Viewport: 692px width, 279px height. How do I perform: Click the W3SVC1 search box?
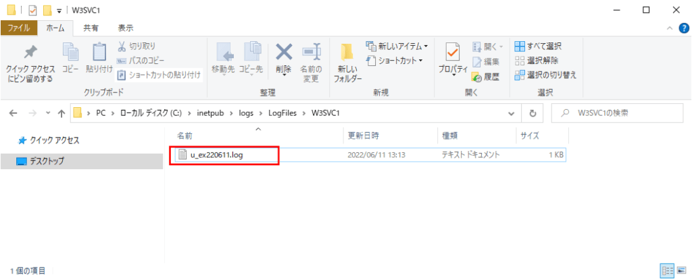(617, 113)
